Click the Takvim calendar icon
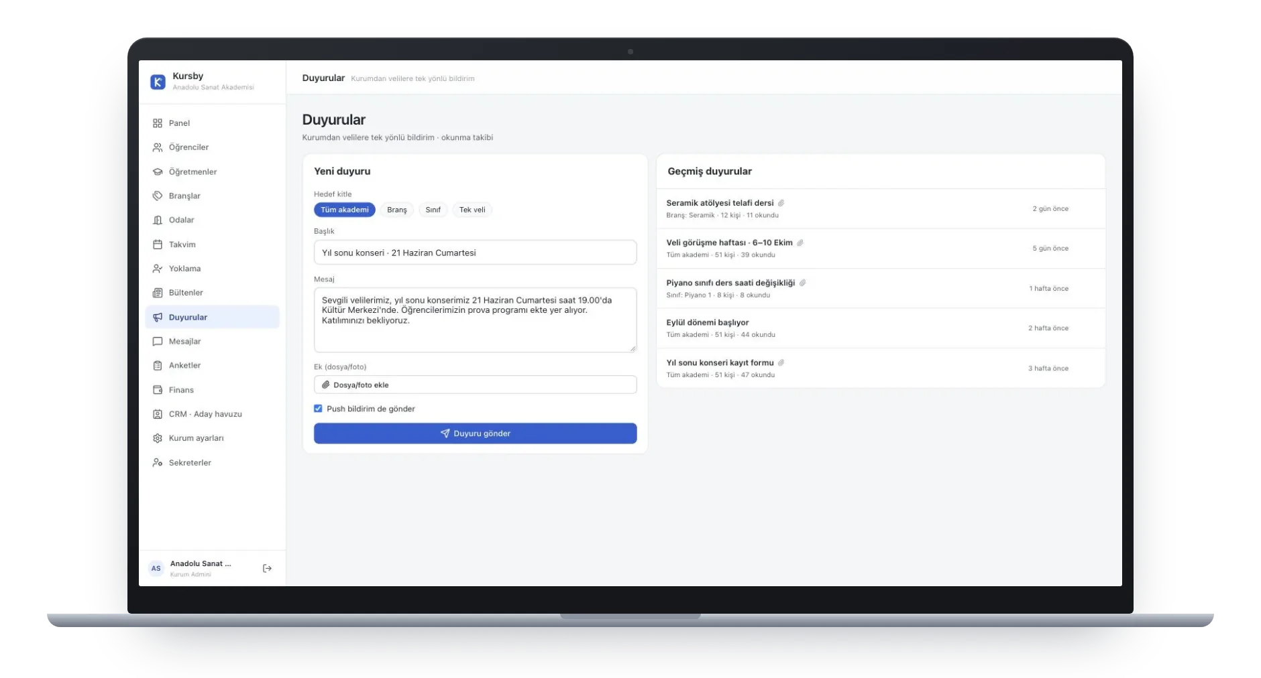 (x=158, y=245)
